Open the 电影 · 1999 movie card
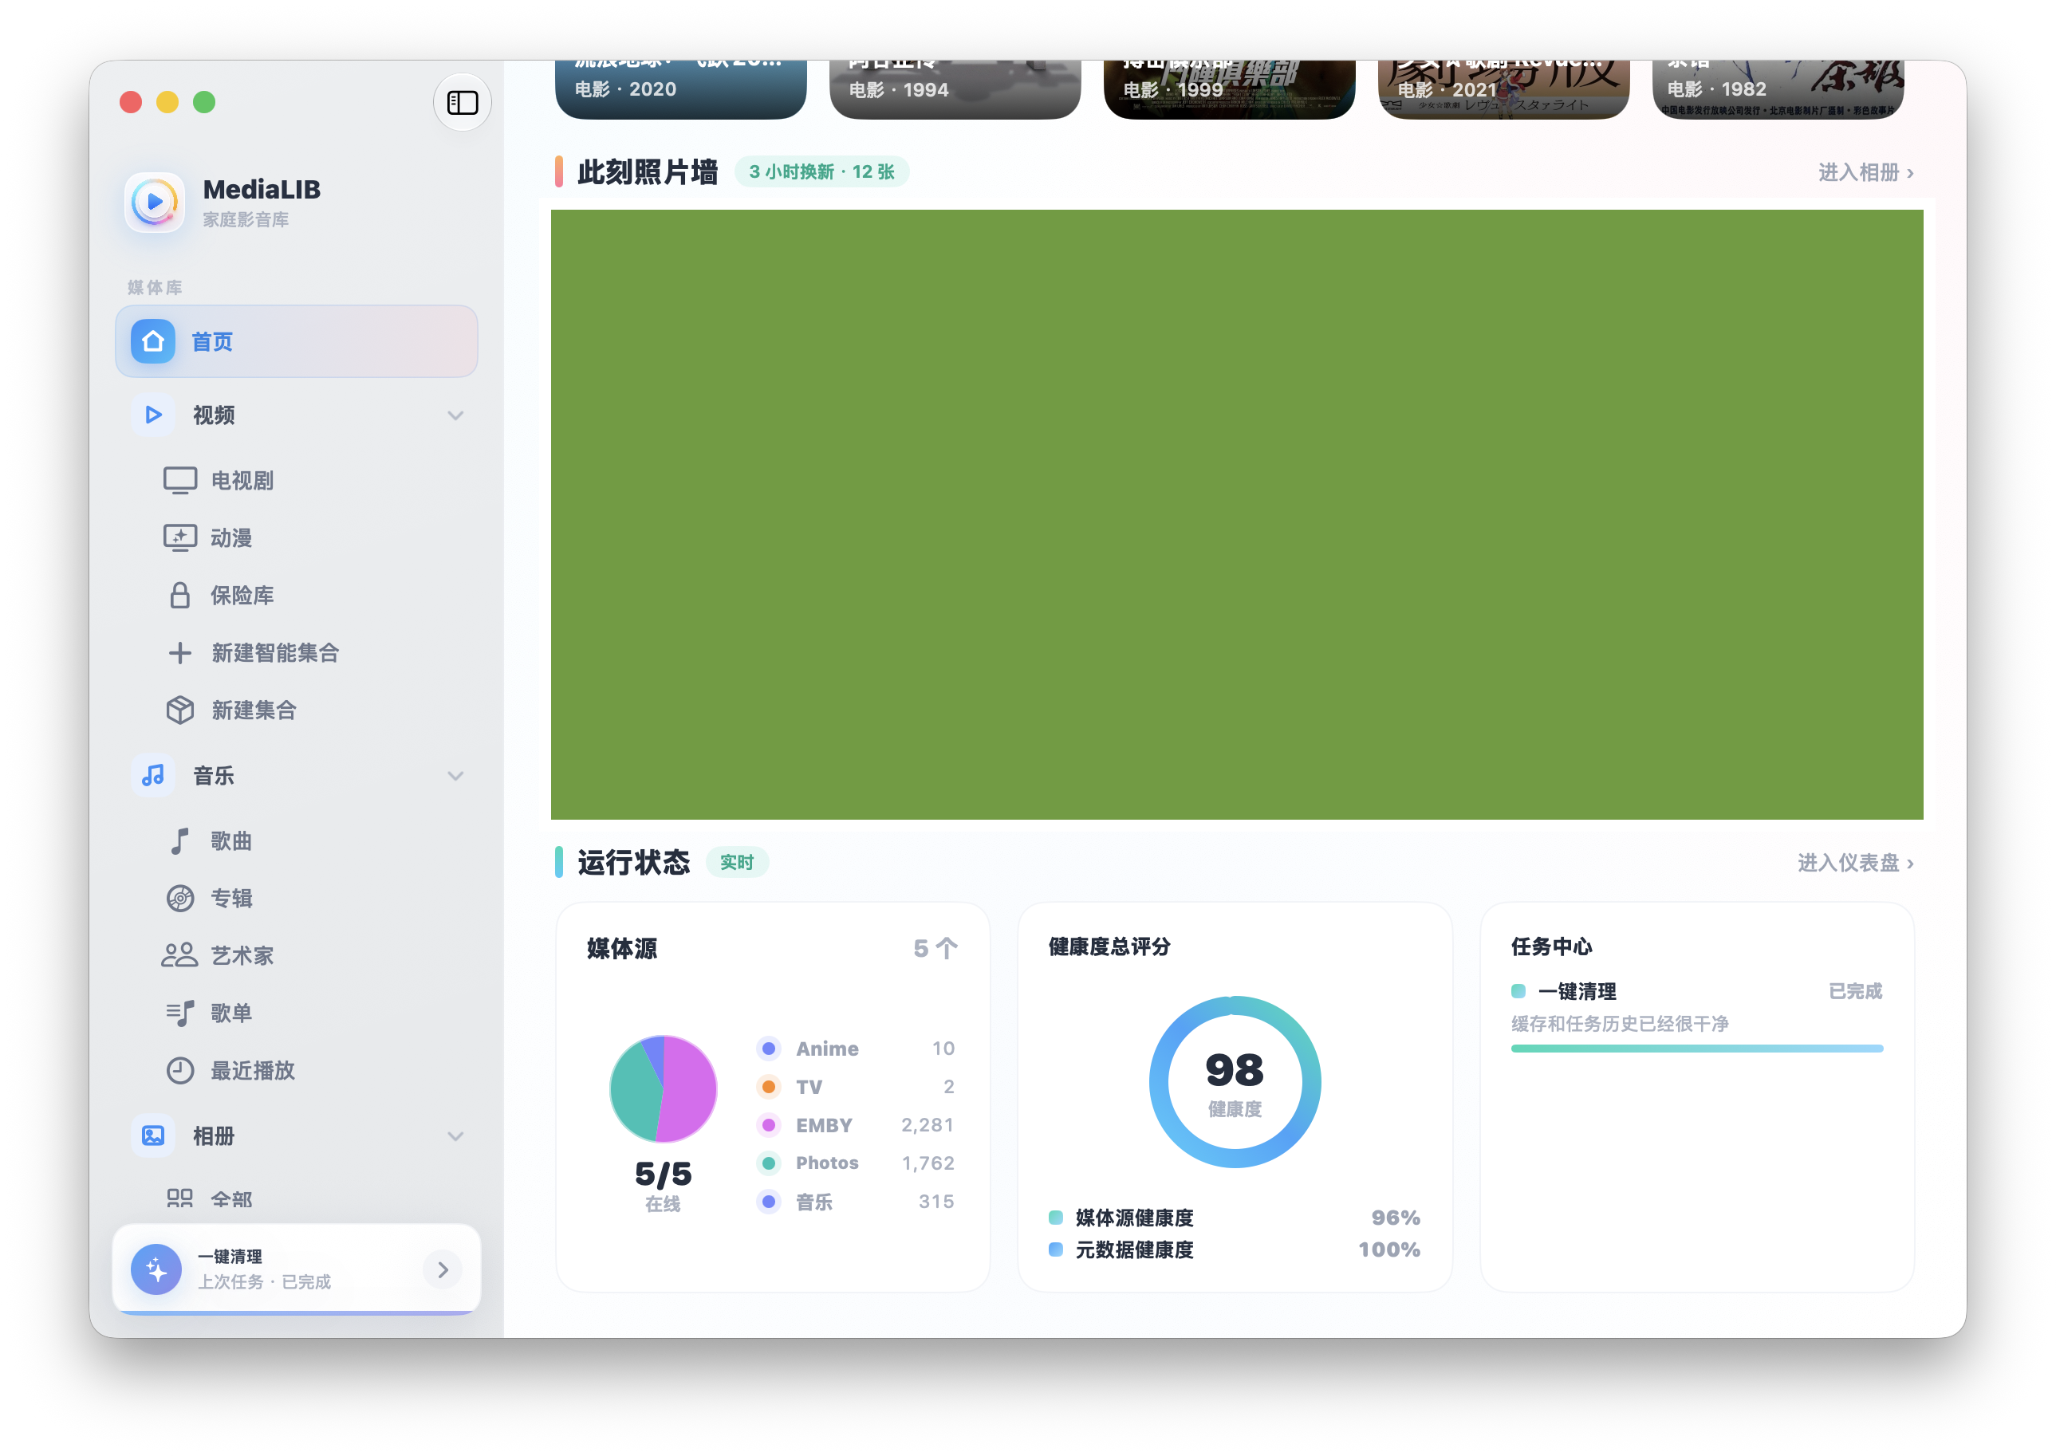This screenshot has height=1456, width=2056. [1229, 89]
